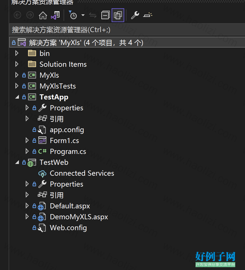Expand the DemoMyXLS.aspx node
The height and width of the screenshot is (270, 245).
27,216
